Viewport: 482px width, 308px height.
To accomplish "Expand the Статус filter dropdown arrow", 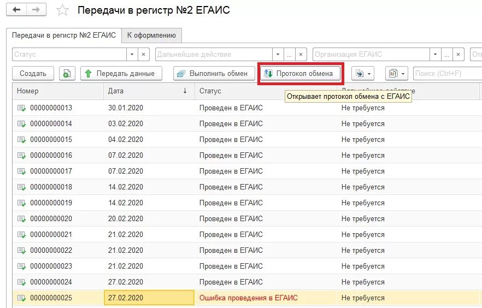I will pos(132,55).
